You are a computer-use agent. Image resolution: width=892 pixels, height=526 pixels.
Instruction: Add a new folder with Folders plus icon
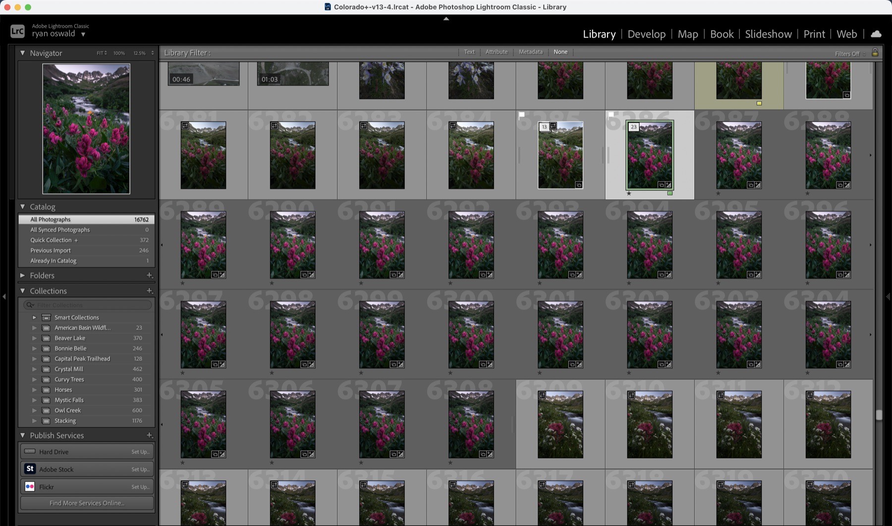(149, 275)
